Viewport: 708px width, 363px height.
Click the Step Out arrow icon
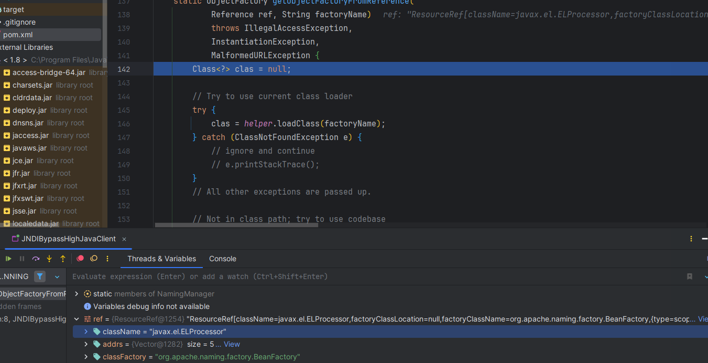(63, 259)
